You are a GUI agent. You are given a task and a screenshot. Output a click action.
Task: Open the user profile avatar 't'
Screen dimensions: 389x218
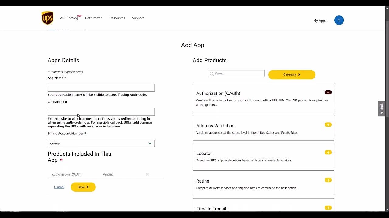pos(339,20)
